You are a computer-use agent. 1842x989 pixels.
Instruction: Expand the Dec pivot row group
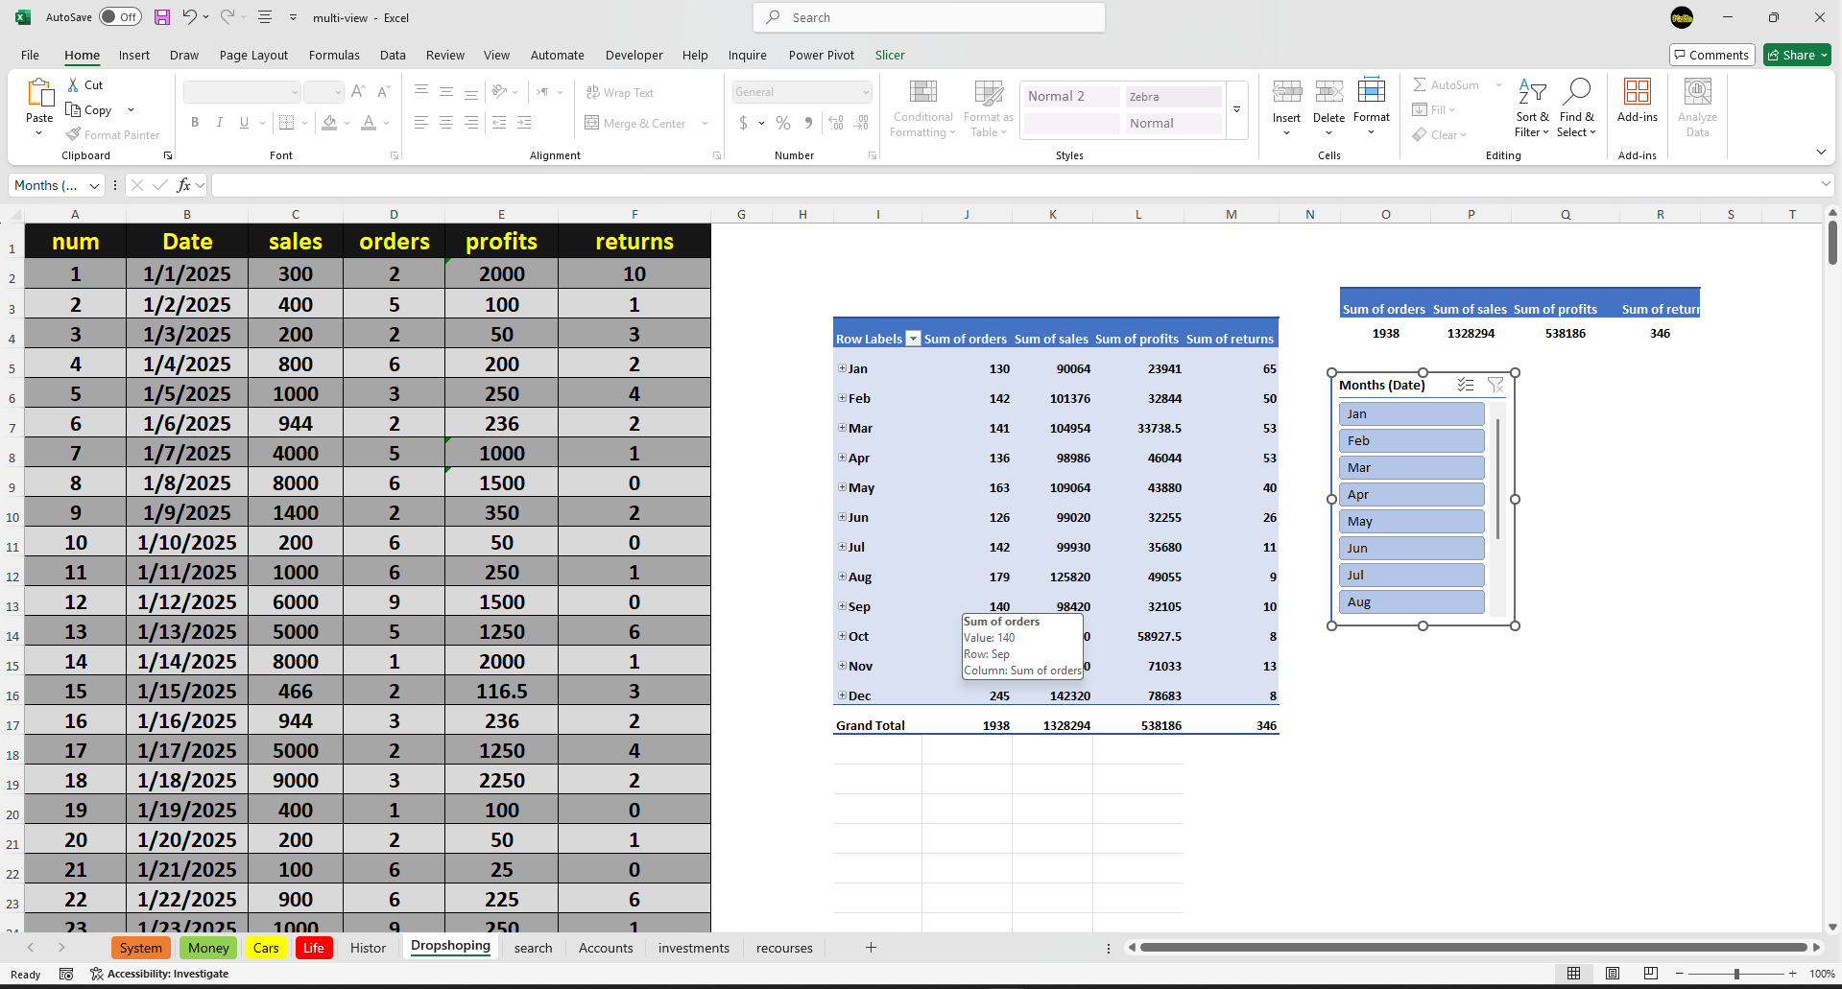(x=842, y=695)
